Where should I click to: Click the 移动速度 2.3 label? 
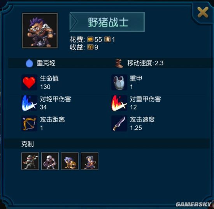pos(146,63)
